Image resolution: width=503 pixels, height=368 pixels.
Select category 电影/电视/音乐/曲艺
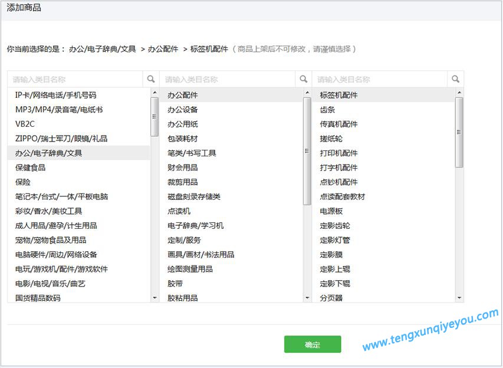tap(79, 283)
